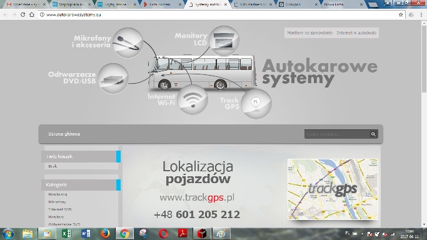This screenshot has height=240, width=427.
Task: Select the DVD/USB player circle icon
Action: 113,79
